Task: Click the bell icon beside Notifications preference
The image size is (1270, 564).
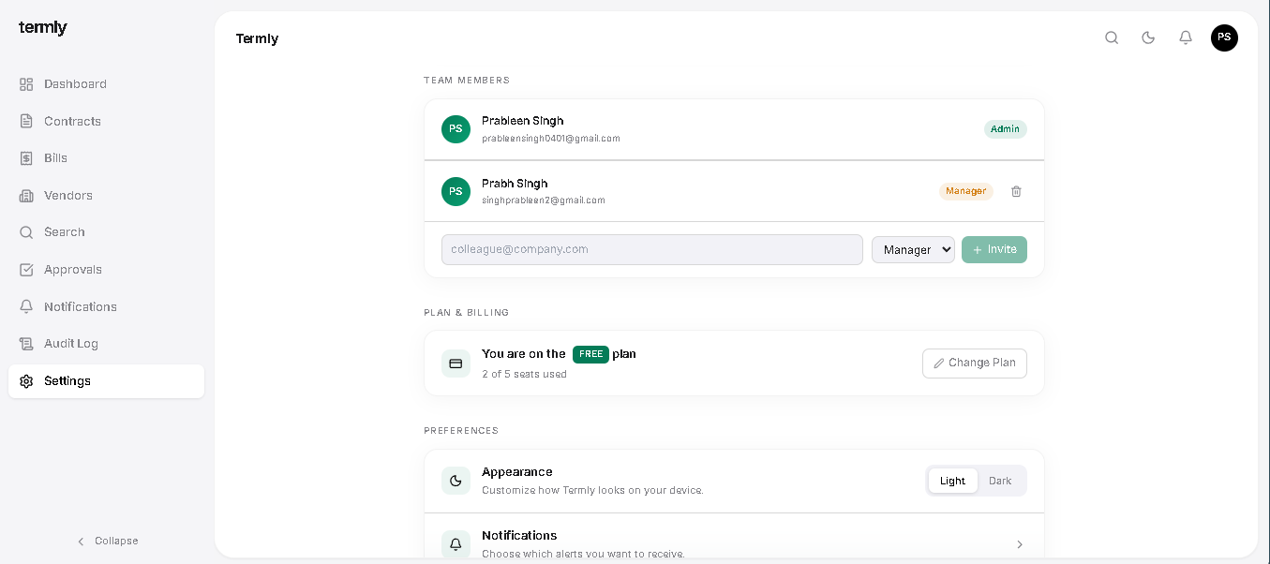Action: pyautogui.click(x=456, y=543)
